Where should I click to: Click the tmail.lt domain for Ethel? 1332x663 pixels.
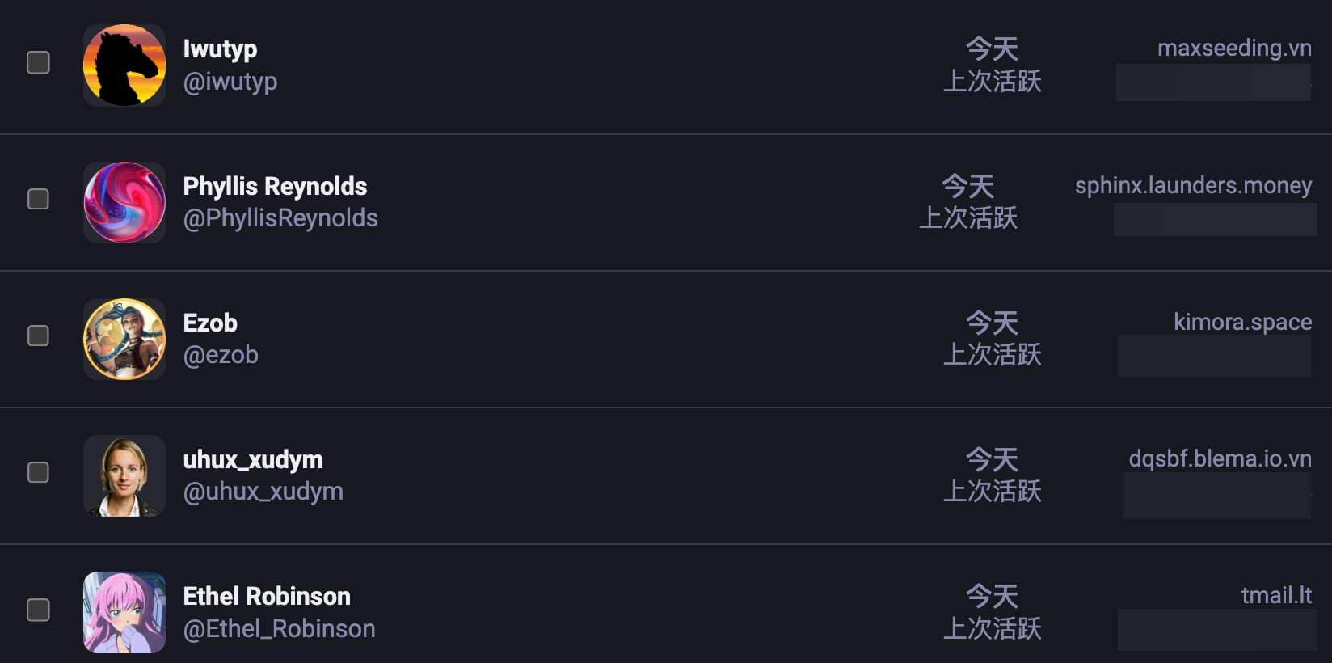click(1276, 595)
